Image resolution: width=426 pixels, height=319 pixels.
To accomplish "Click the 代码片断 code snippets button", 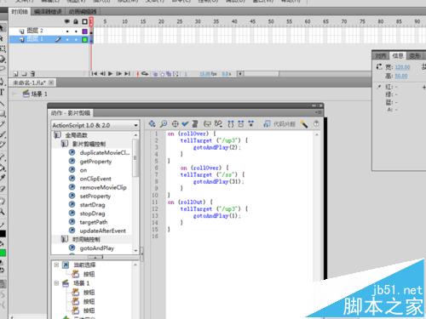I will pos(279,124).
